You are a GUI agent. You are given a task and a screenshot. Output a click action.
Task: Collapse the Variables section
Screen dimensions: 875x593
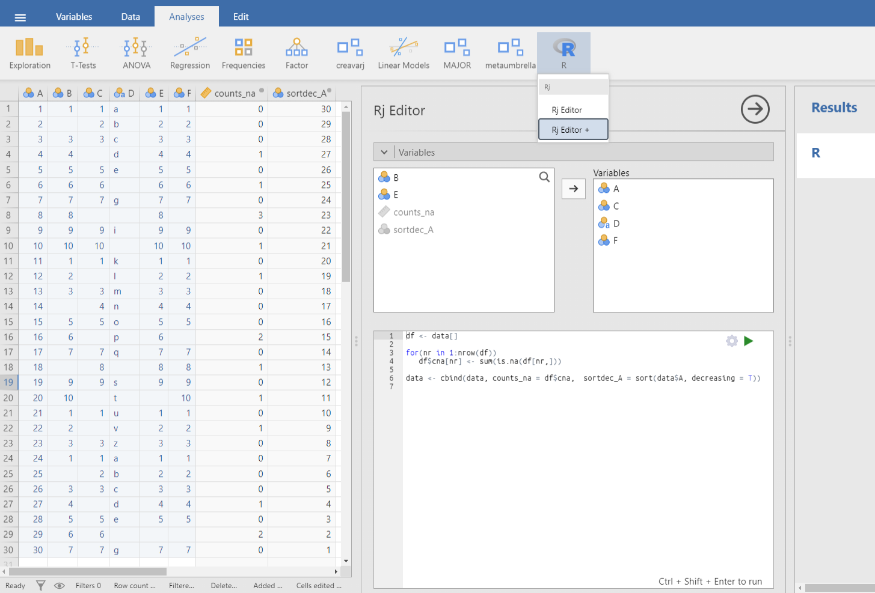coord(384,153)
